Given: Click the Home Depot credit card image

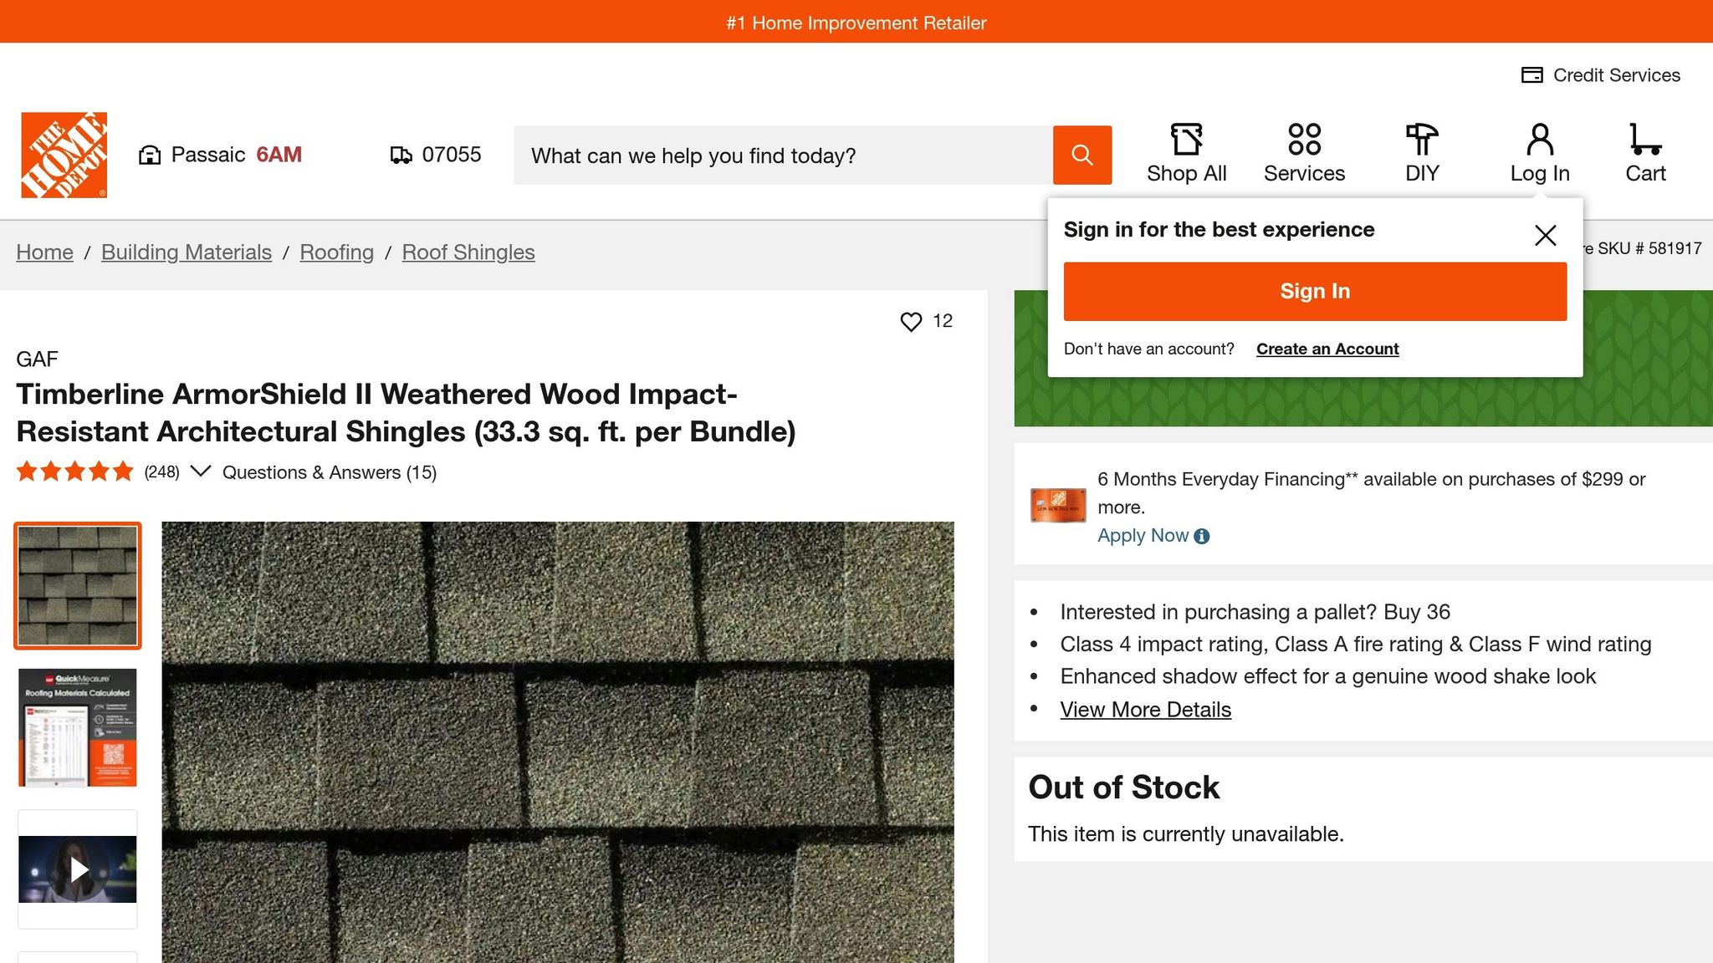Looking at the screenshot, I should [1058, 505].
